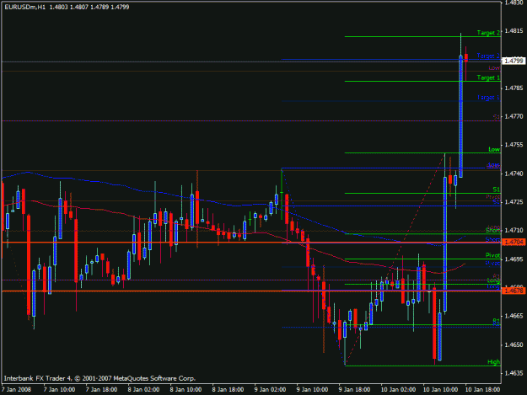Click 1.4815 on the price scale

(514, 31)
